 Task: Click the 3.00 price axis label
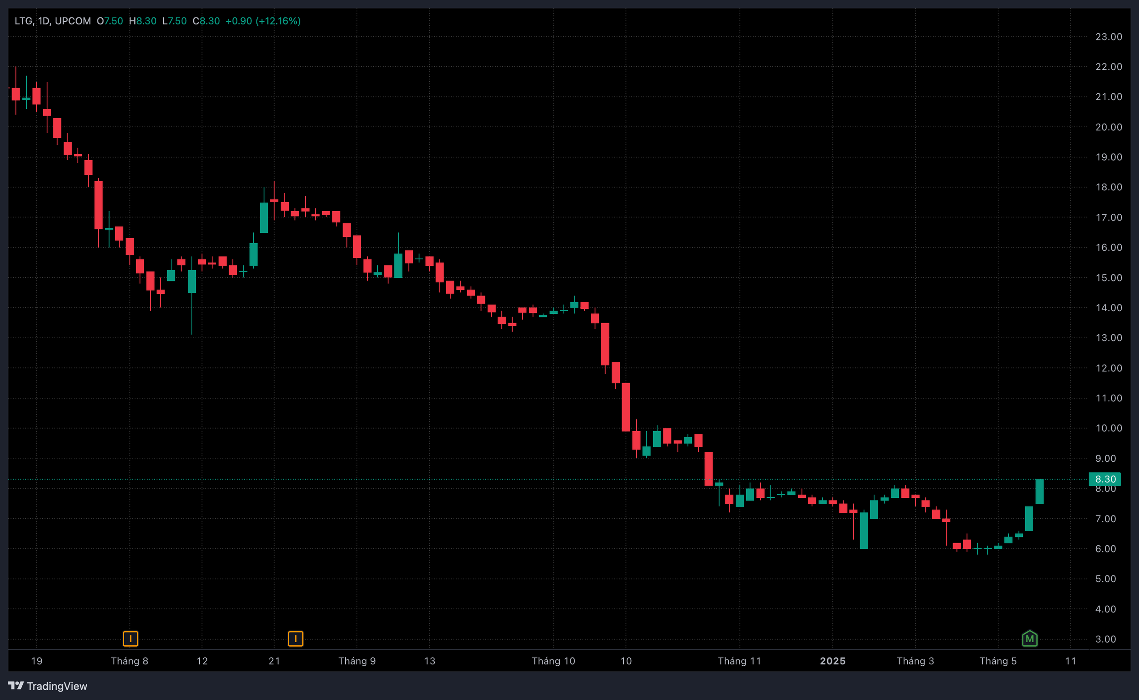pyautogui.click(x=1105, y=639)
